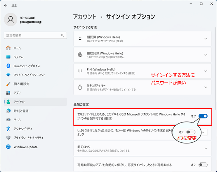Screen dimensions: 217x172
Task: Turn off the Windows Hello sign-in only toggle
Action: click(x=203, y=116)
